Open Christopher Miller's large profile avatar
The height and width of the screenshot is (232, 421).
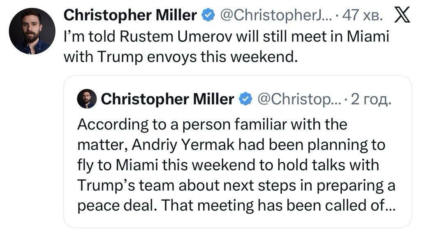(x=32, y=31)
